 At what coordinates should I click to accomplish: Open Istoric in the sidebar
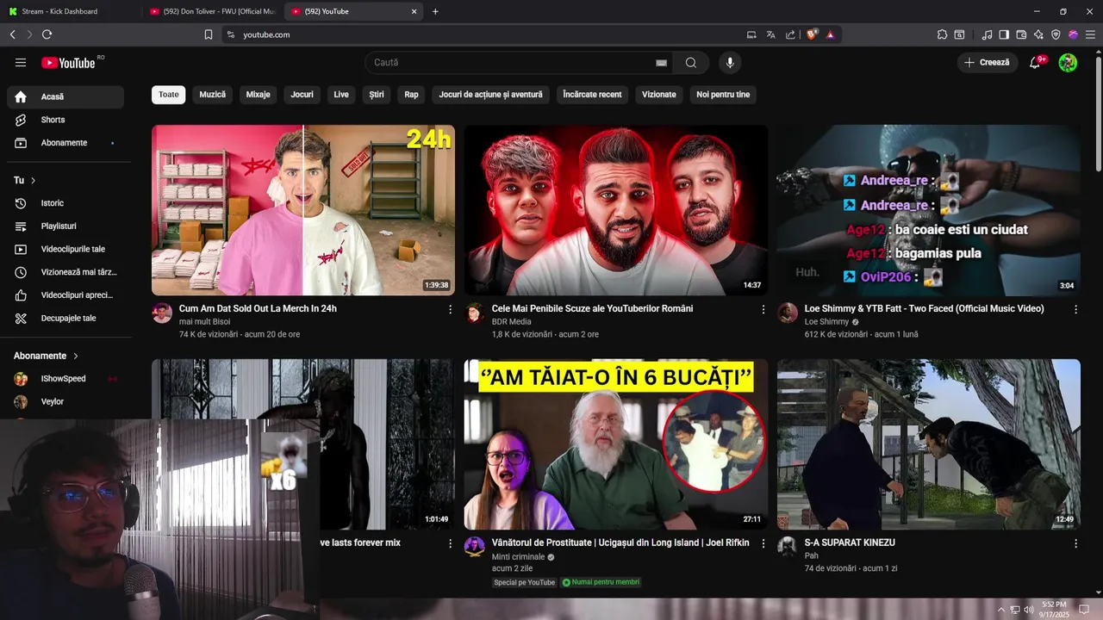tap(65, 203)
